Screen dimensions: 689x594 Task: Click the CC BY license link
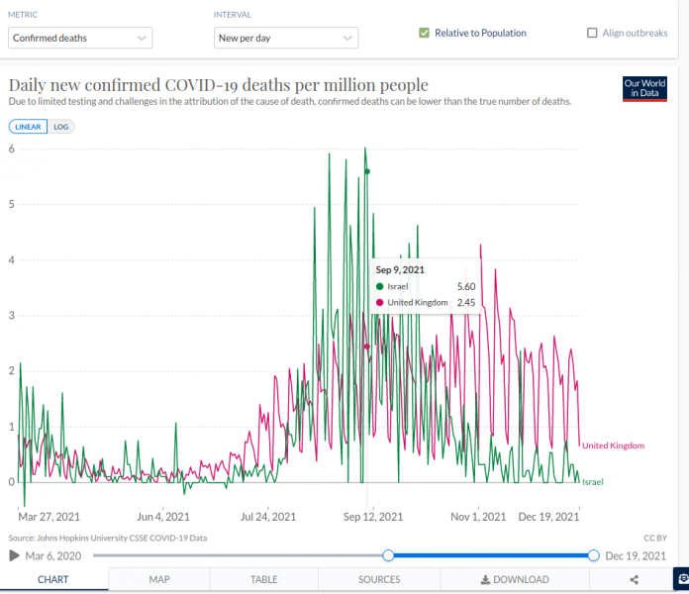[x=655, y=538]
